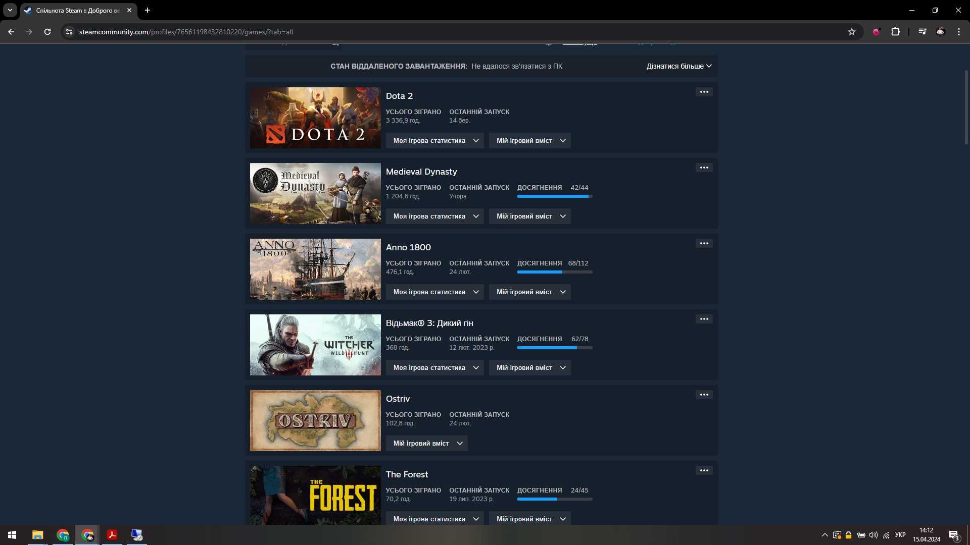Image resolution: width=970 pixels, height=545 pixels.
Task: Reload the Steam community page
Action: coord(47,32)
